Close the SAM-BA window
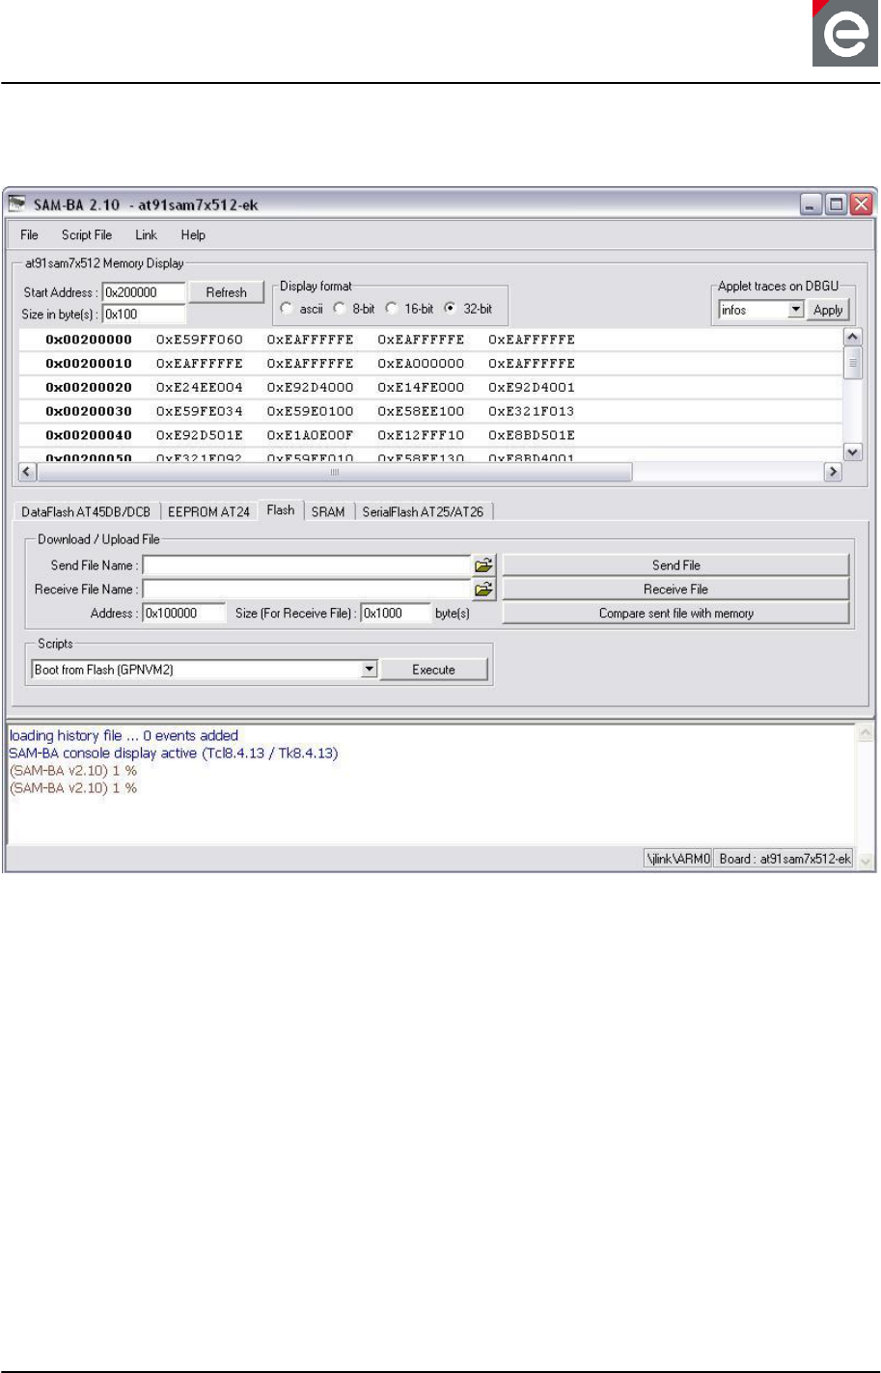Viewport: 881px width, 1373px height. click(x=862, y=205)
